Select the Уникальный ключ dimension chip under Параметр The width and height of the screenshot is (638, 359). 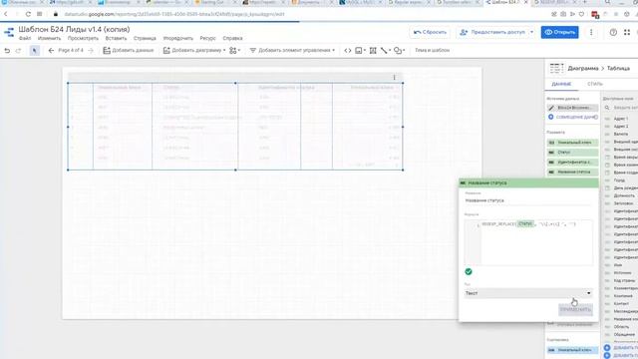pos(572,143)
